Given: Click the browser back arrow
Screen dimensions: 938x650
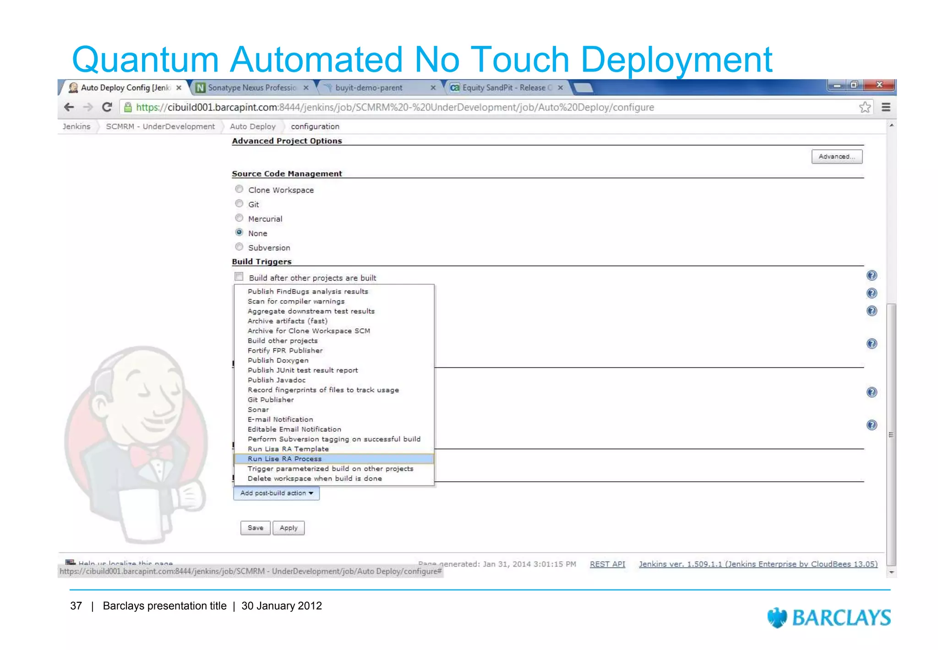Looking at the screenshot, I should pos(69,107).
